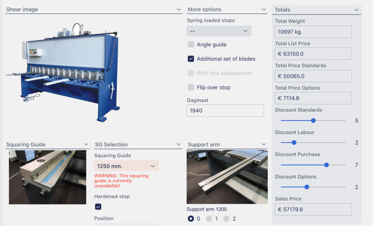
Task: Click the squaring guide unavailable warning text
Action: (x=122, y=181)
